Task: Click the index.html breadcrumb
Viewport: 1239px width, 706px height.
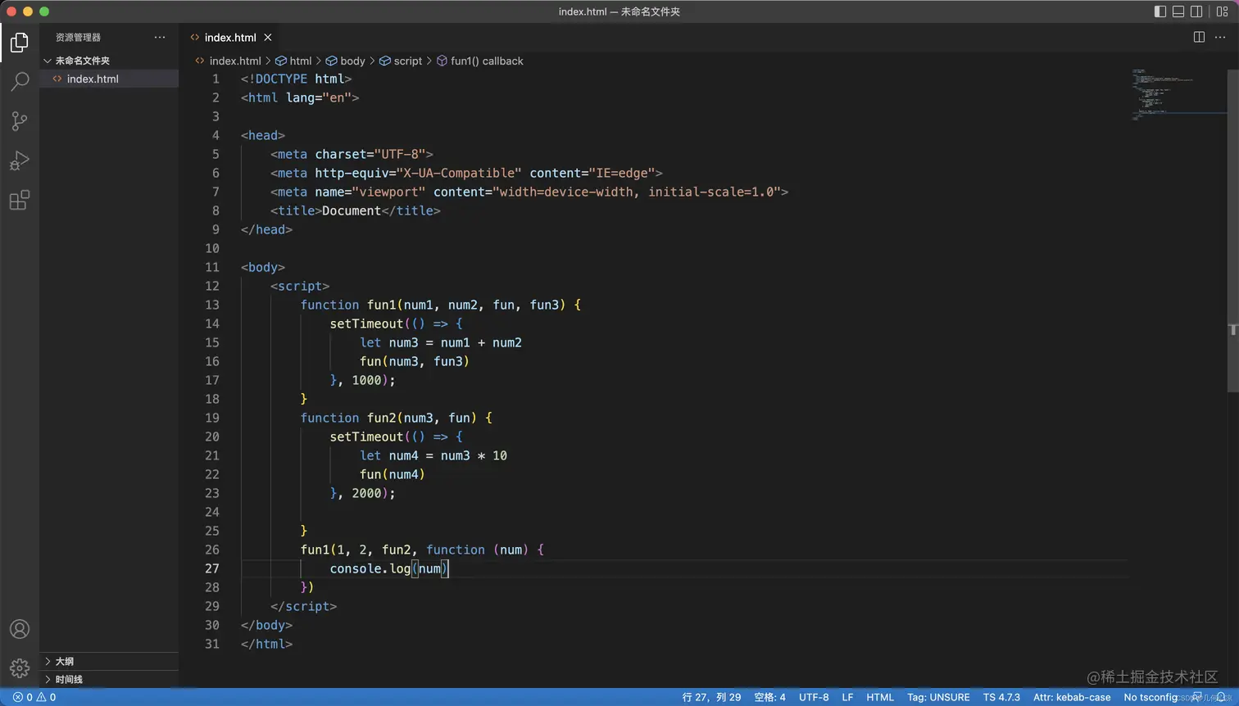Action: [228, 61]
